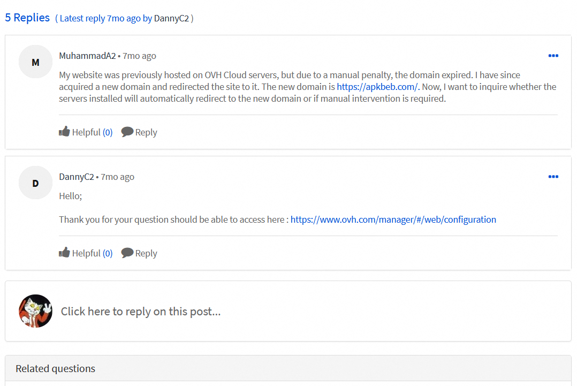Image resolution: width=577 pixels, height=386 pixels.
Task: Open the OVH manager web configuration link
Action: (393, 220)
